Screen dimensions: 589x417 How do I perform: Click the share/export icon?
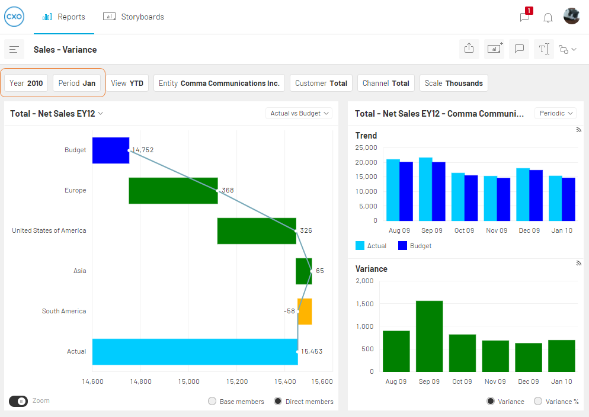[469, 49]
